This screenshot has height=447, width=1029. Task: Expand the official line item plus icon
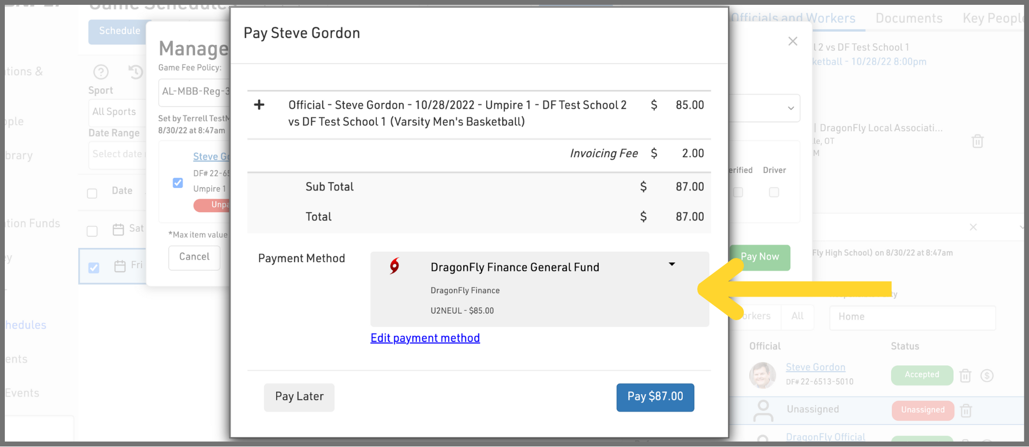(x=259, y=105)
